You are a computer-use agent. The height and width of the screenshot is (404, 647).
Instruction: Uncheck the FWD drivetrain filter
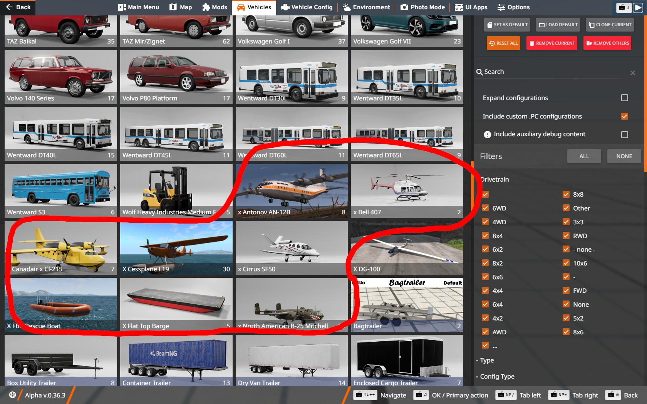point(566,290)
